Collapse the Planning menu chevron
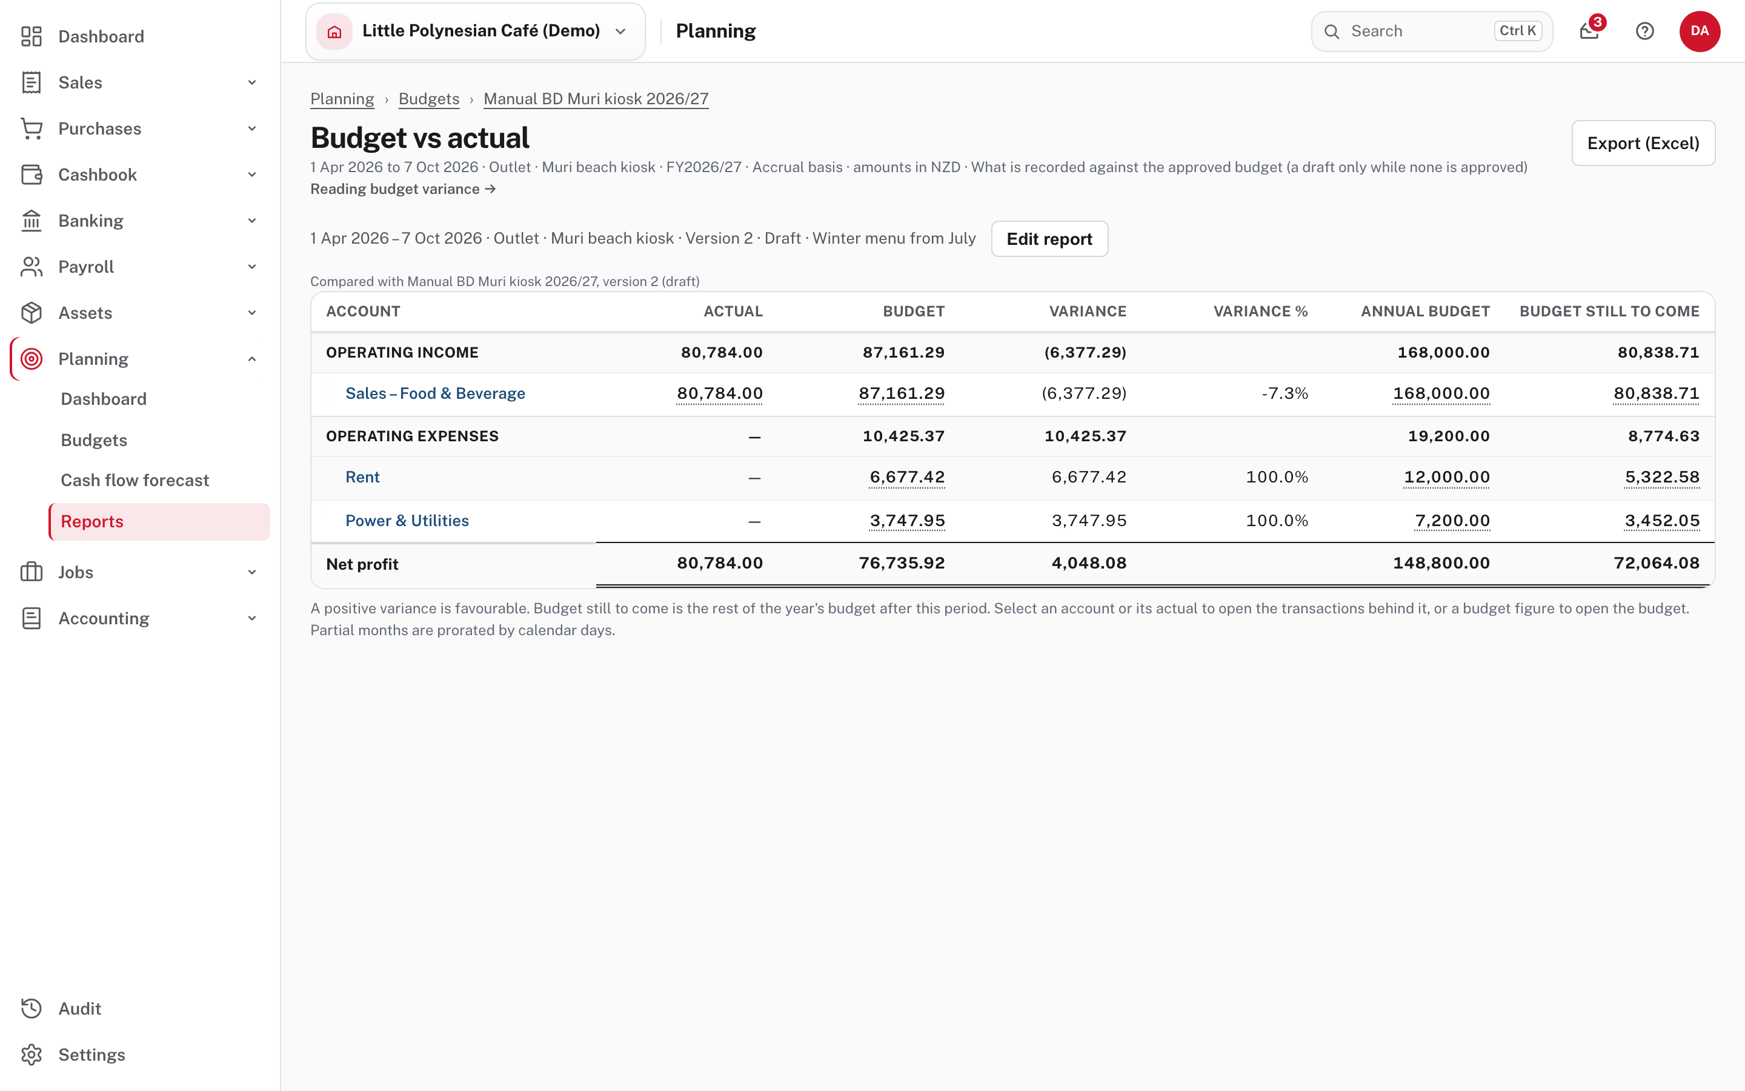This screenshot has height=1091, width=1745. click(253, 359)
